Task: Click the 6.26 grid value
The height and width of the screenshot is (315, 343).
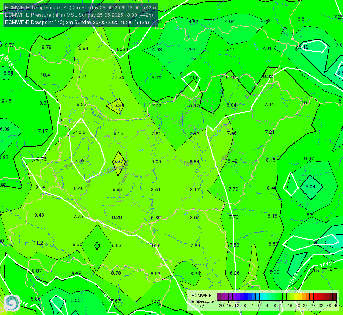Action: tap(235, 273)
